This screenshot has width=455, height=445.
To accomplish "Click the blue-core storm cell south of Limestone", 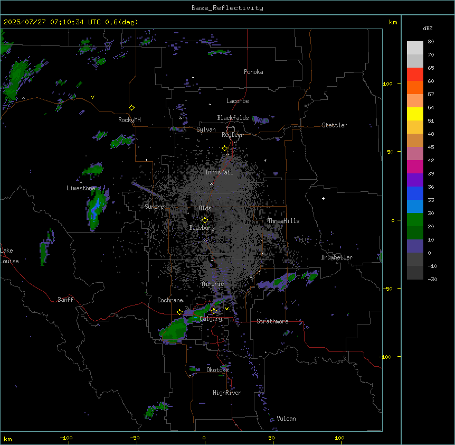I will 97,210.
